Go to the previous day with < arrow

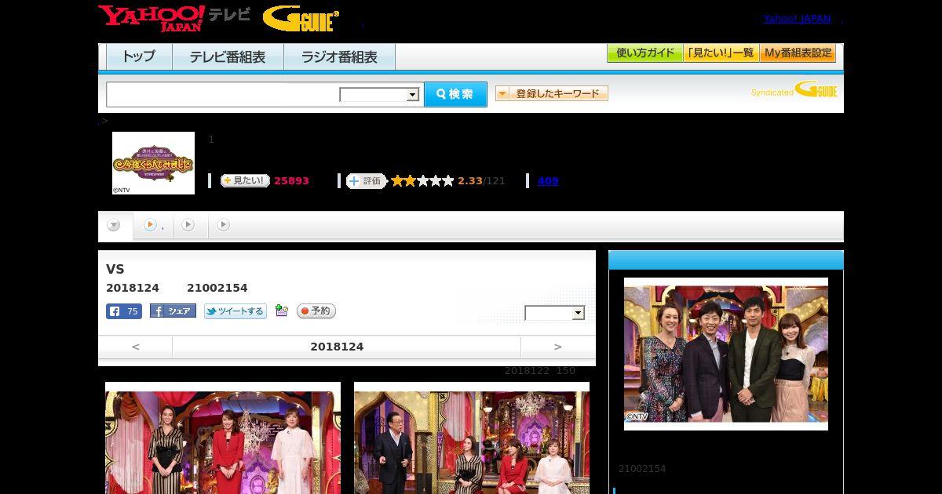click(x=136, y=347)
